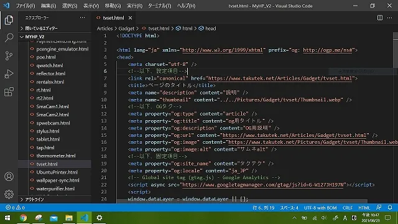Open the Manage gear in activity bar
Screen dimensions: 398x224
pyautogui.click(x=9, y=194)
